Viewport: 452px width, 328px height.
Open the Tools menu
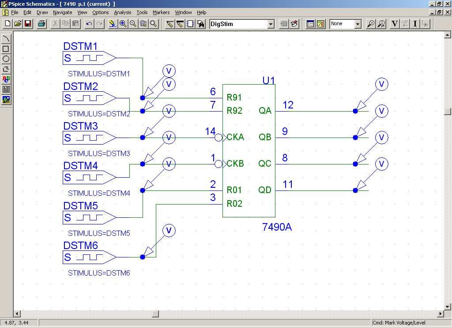[142, 12]
